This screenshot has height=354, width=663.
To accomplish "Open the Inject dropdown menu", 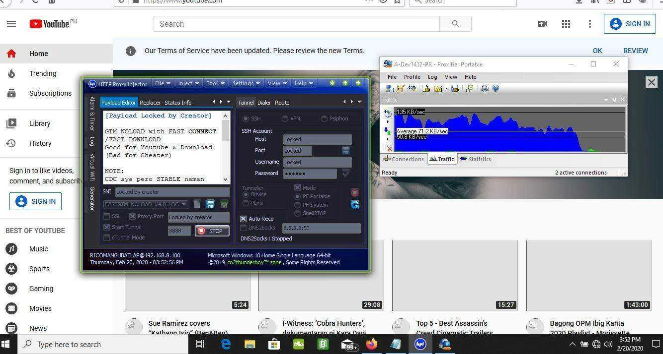I will pos(188,83).
